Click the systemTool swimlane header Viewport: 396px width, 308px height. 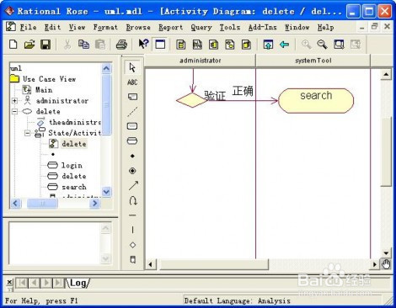click(x=313, y=61)
